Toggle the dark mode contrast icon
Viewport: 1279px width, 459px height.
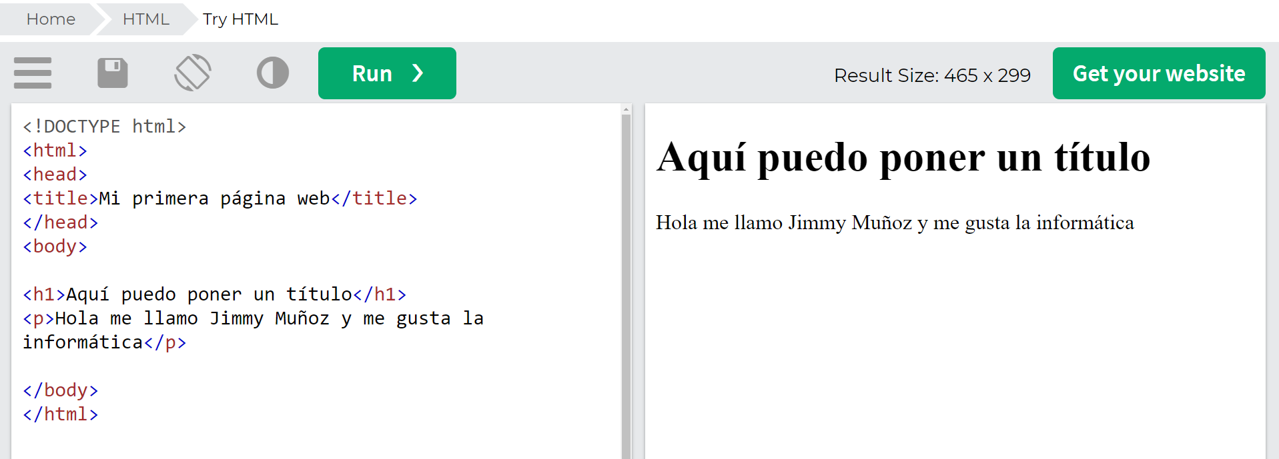[x=272, y=73]
